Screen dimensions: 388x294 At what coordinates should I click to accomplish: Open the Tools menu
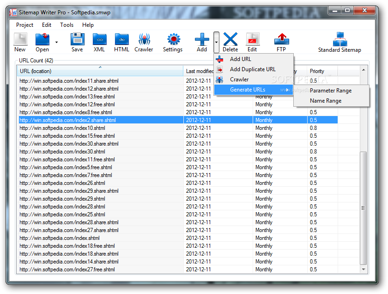click(67, 25)
